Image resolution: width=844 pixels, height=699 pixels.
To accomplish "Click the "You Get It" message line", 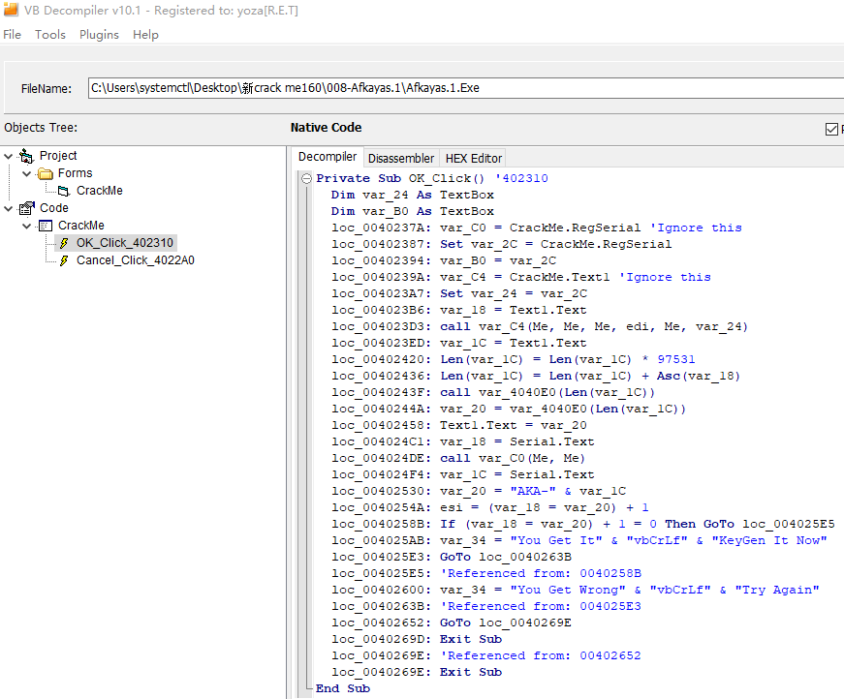I will point(579,541).
